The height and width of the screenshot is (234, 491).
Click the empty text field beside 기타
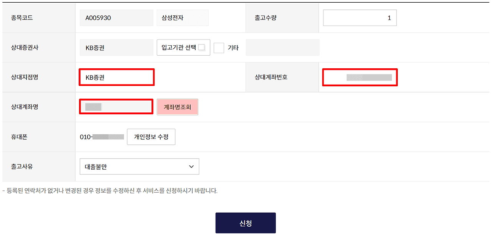(282, 48)
